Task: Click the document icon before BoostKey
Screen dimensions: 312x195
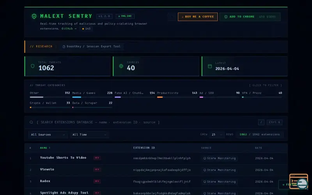Action: pos(64,46)
